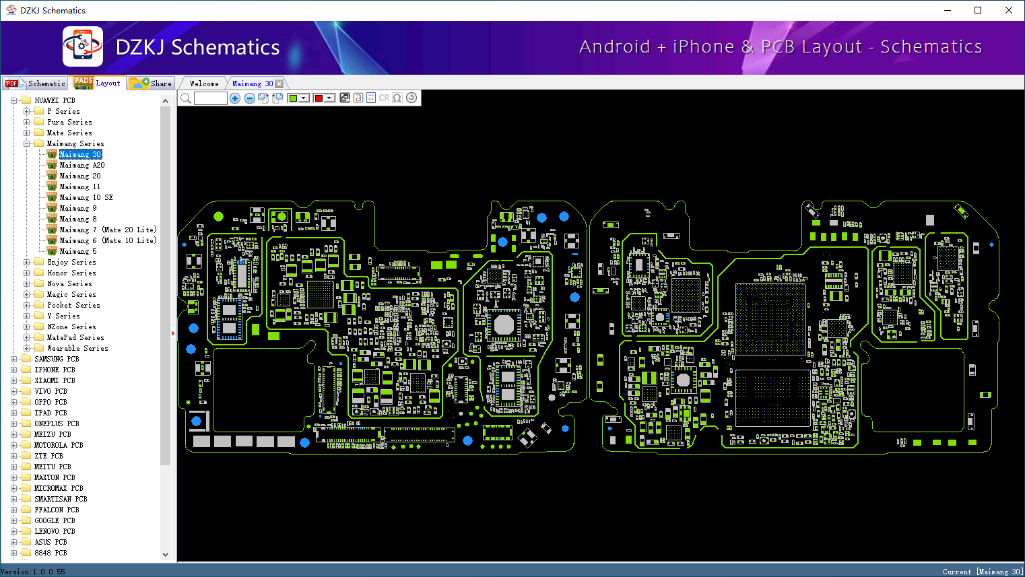Collapse the HUAWEI PCB tree node
This screenshot has height=577, width=1025.
tap(14, 100)
